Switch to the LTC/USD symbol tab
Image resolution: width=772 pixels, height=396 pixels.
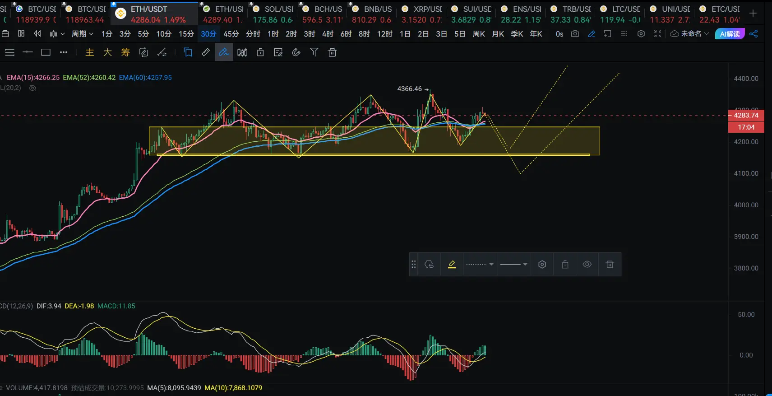coord(620,14)
